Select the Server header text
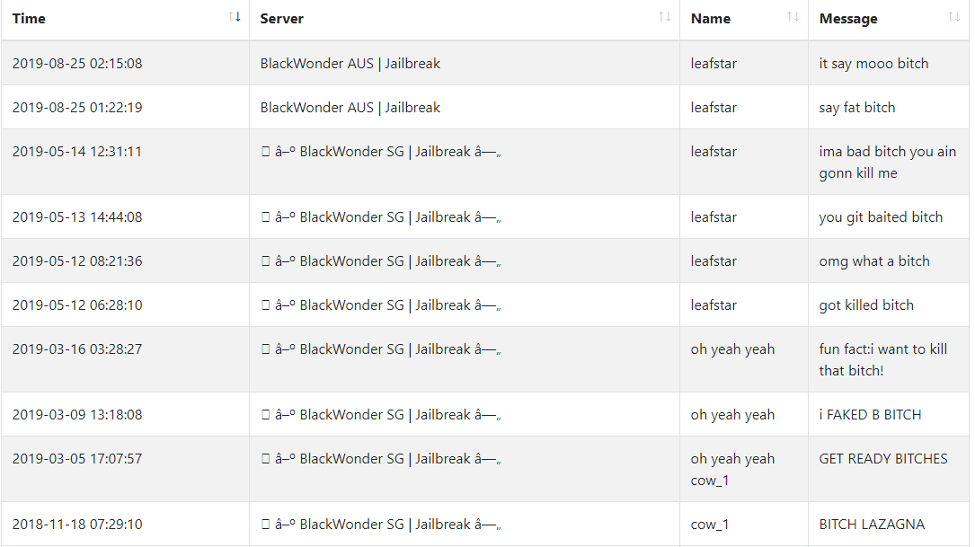The image size is (975, 547). point(281,19)
